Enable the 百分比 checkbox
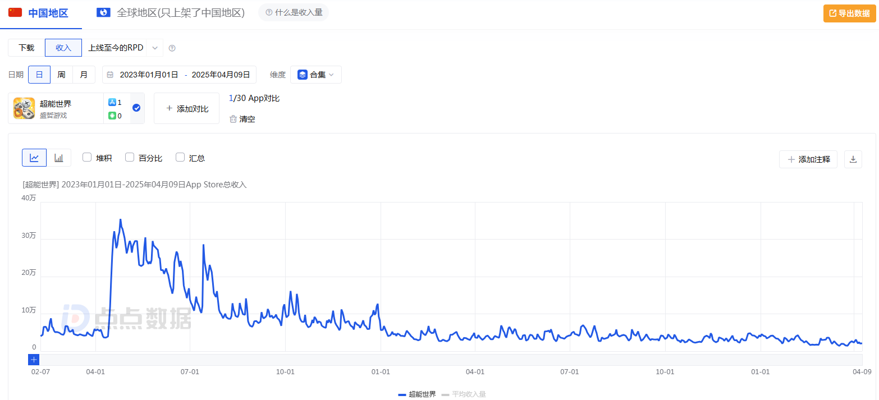This screenshot has height=400, width=879. (130, 158)
